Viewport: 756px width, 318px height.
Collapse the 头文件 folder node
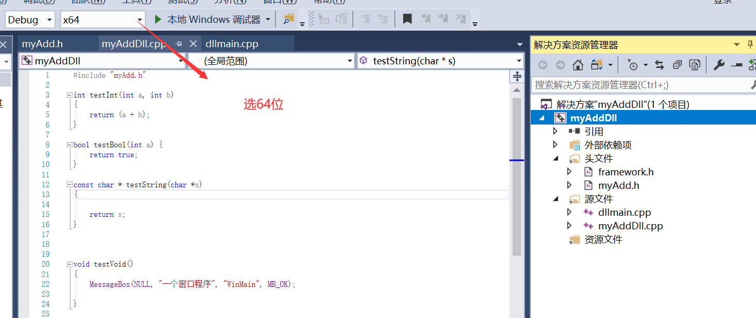pos(555,158)
